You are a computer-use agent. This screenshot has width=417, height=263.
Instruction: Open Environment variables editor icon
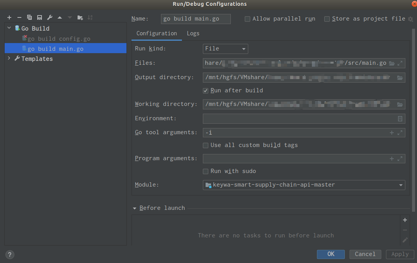[x=400, y=119]
